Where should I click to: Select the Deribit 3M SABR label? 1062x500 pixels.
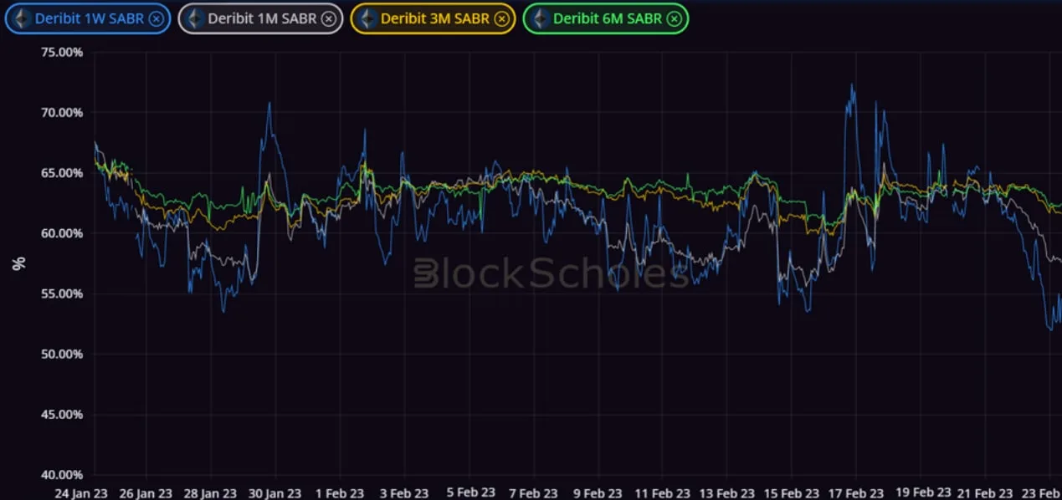[435, 18]
